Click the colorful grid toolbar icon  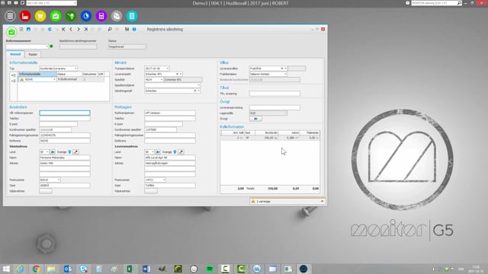coord(127,29)
